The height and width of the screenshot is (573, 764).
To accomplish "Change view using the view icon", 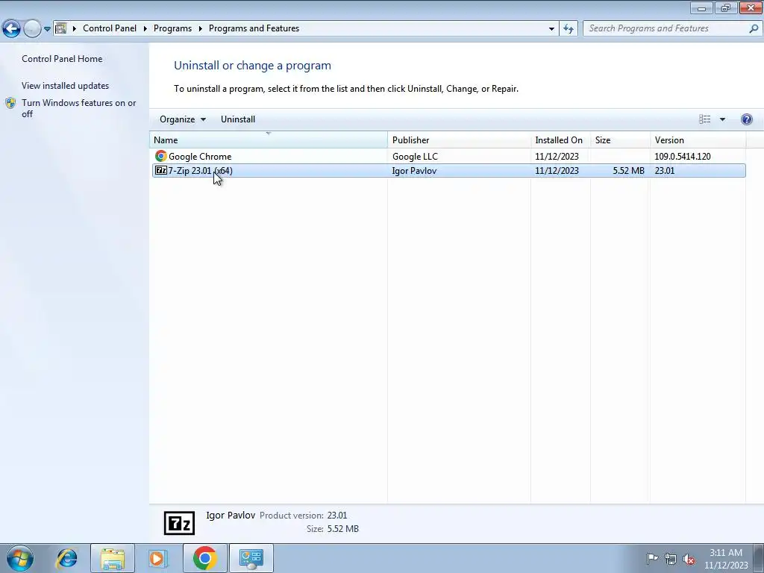I will click(x=704, y=119).
